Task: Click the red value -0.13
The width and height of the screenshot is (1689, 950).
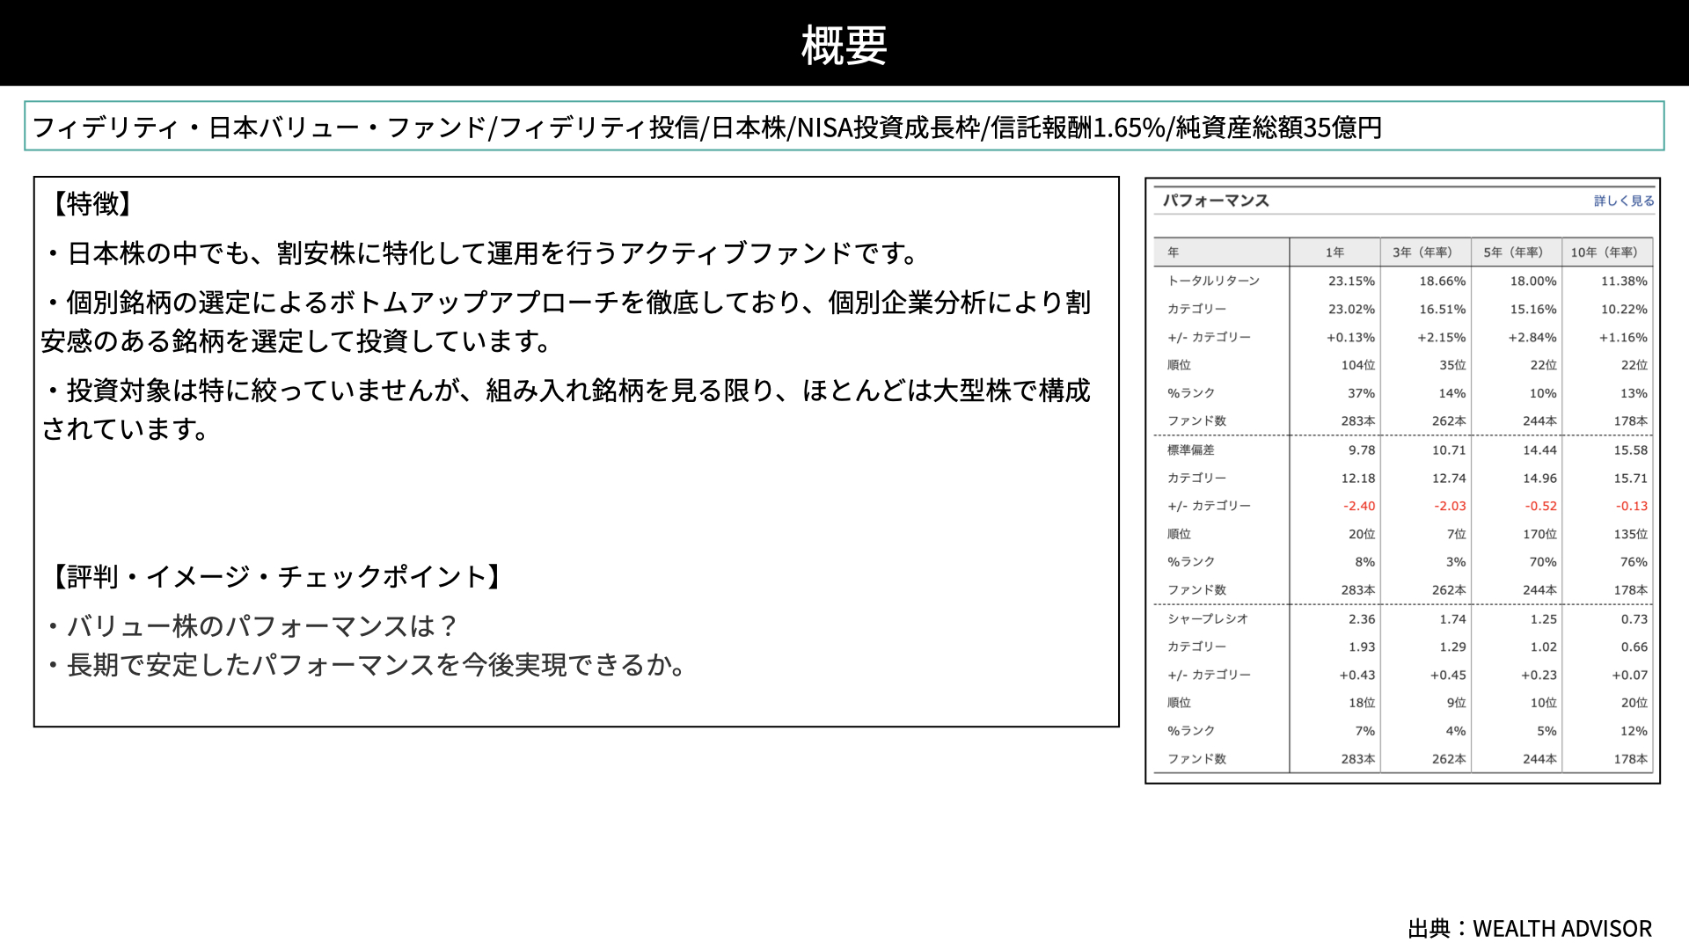Action: tap(1632, 506)
